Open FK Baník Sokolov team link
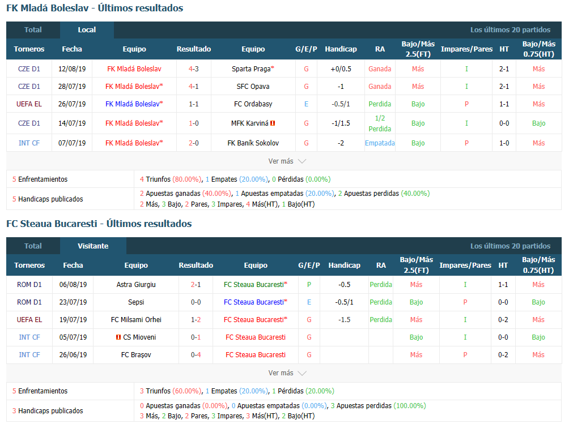 click(x=253, y=143)
